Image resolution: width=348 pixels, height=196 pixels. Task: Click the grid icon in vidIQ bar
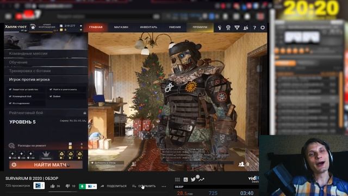point(177,180)
